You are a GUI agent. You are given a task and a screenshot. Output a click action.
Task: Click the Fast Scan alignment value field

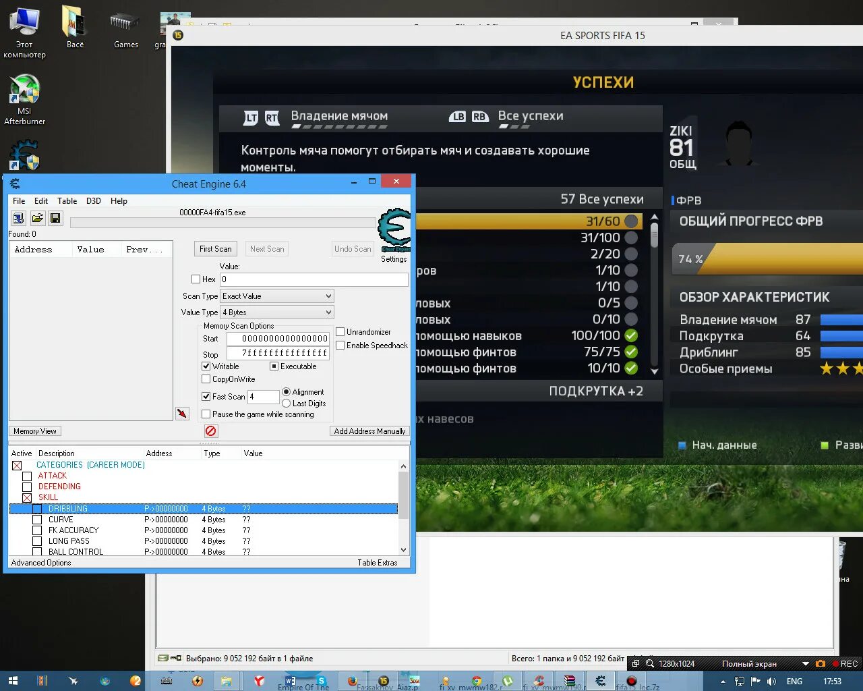pos(263,397)
